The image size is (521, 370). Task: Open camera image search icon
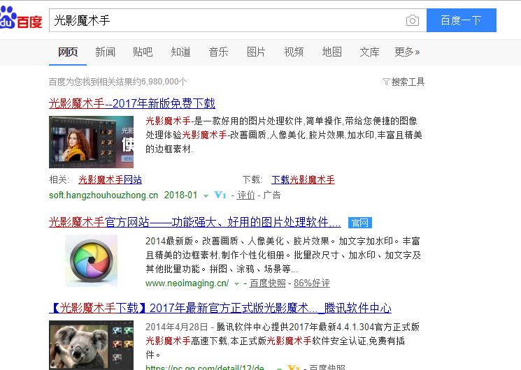[x=413, y=20]
